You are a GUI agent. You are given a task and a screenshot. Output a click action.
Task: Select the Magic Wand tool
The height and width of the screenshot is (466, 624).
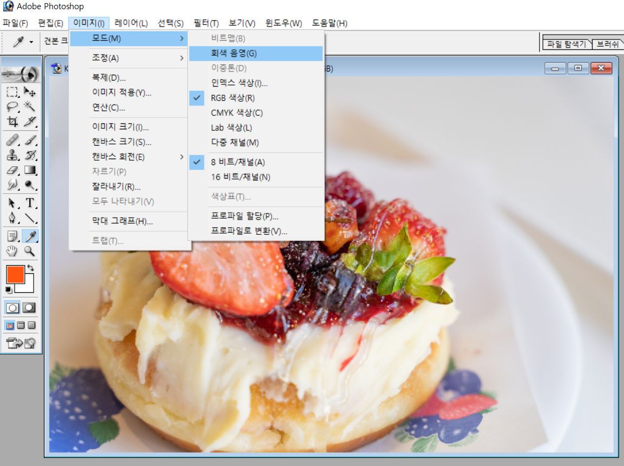click(x=30, y=106)
